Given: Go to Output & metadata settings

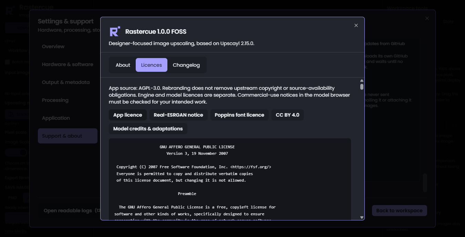Looking at the screenshot, I should click(x=68, y=82).
